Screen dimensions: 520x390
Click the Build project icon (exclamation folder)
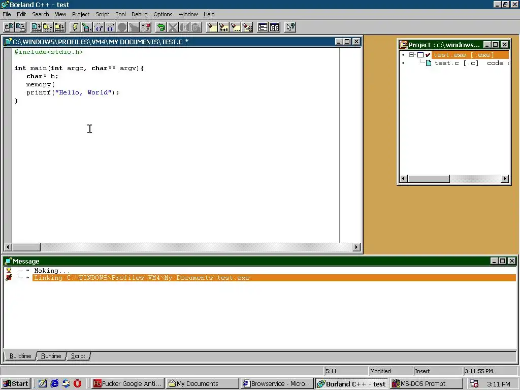pyautogui.click(x=60, y=27)
